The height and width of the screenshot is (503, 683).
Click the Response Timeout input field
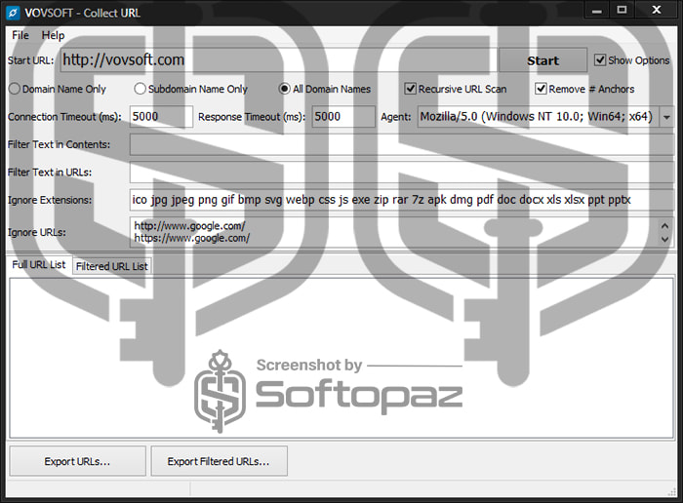[x=343, y=117]
